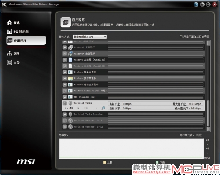Open World of Tanks allow/block dropdown
The width and height of the screenshot is (220, 175).
click(90, 108)
